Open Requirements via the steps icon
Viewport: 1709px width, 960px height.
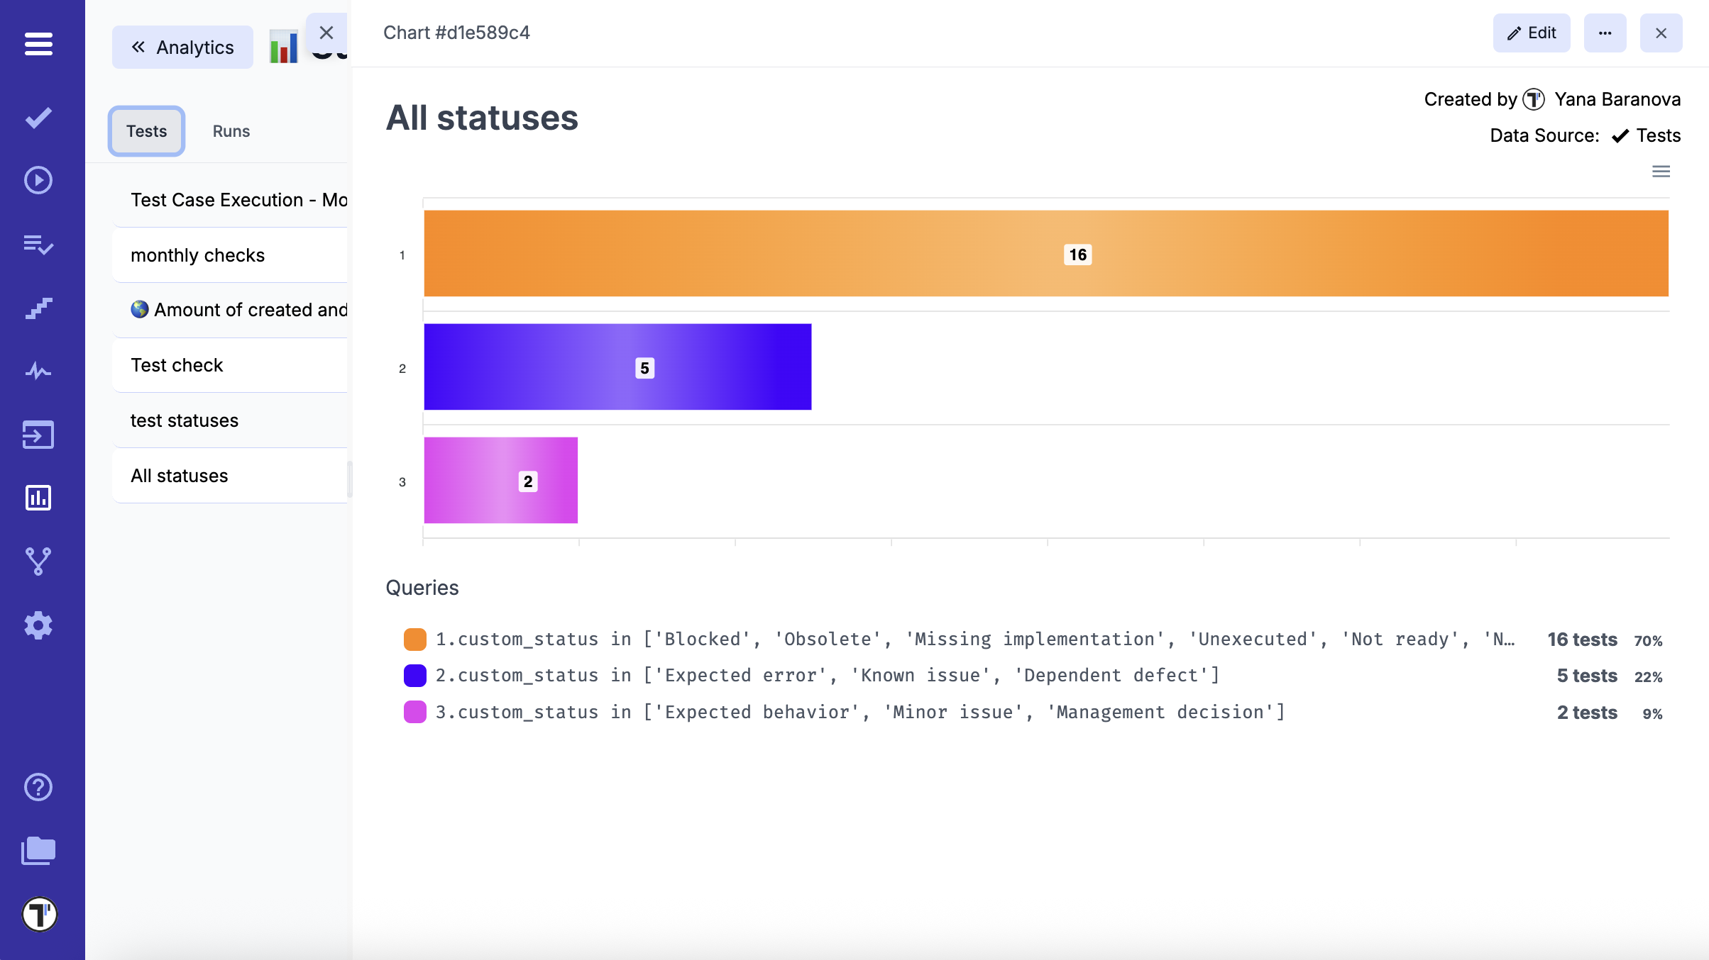(38, 308)
